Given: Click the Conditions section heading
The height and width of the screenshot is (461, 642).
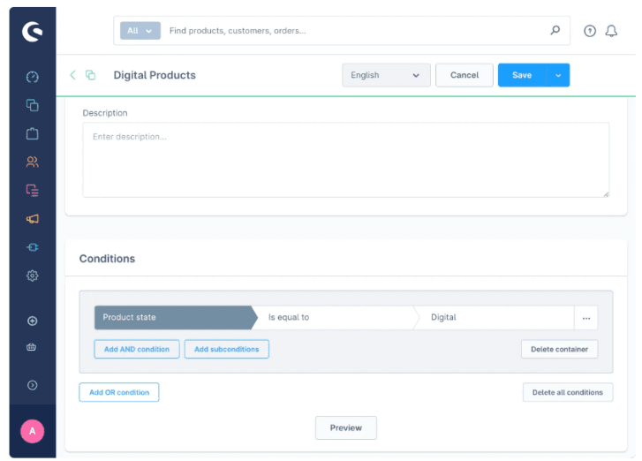Looking at the screenshot, I should [x=107, y=259].
